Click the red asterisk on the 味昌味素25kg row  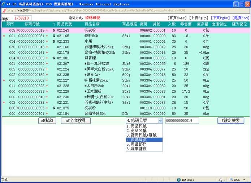pos(4,80)
